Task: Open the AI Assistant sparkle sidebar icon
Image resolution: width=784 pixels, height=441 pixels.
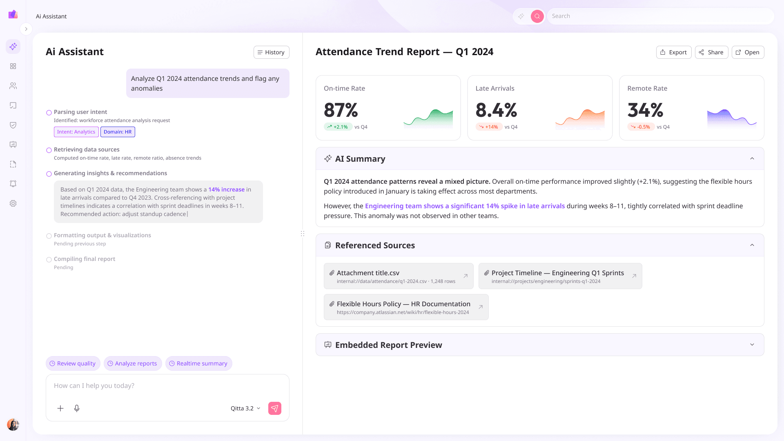Action: [13, 47]
